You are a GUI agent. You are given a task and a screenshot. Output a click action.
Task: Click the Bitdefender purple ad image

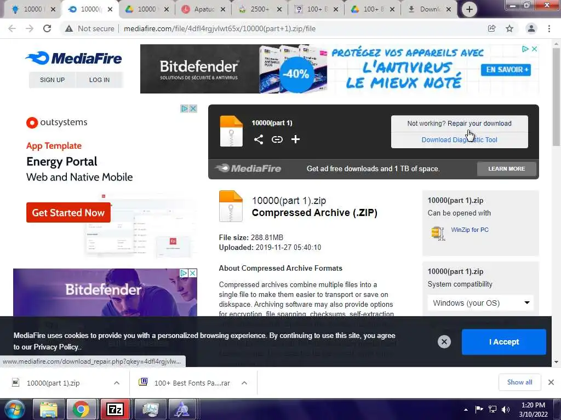coord(105,292)
